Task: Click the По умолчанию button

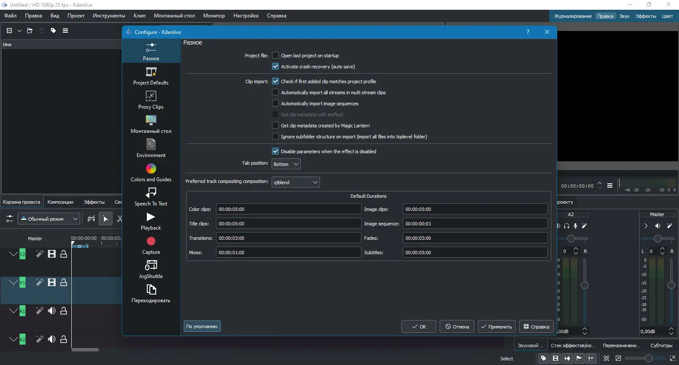Action: 202,326
